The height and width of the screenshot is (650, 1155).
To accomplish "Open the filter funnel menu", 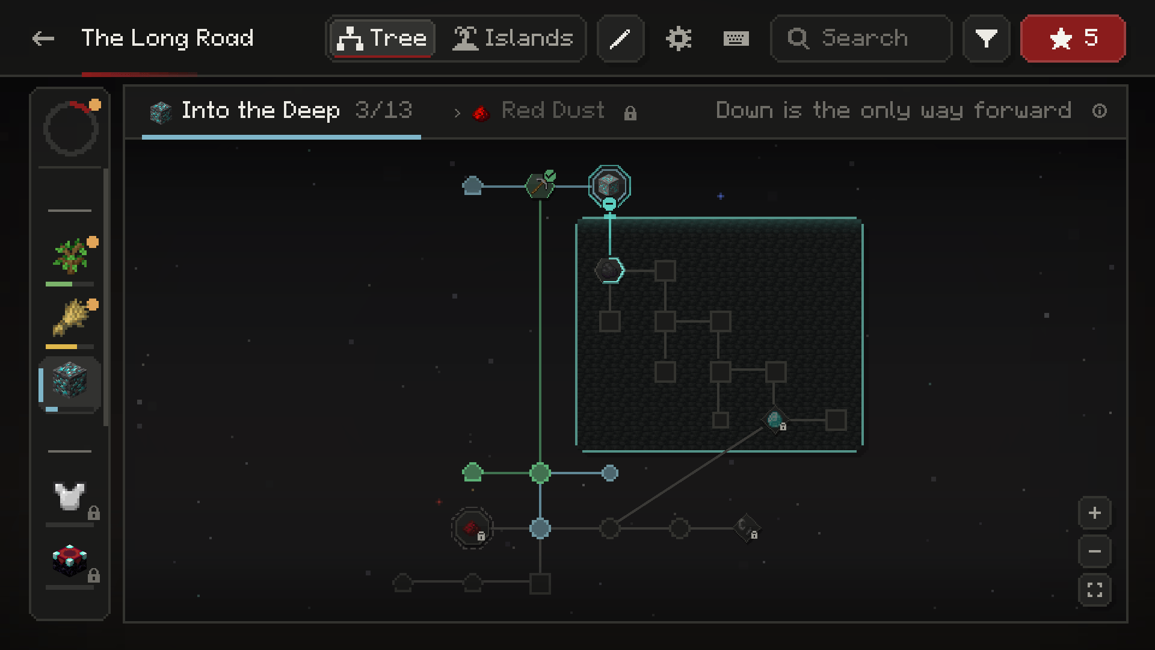I will click(986, 39).
